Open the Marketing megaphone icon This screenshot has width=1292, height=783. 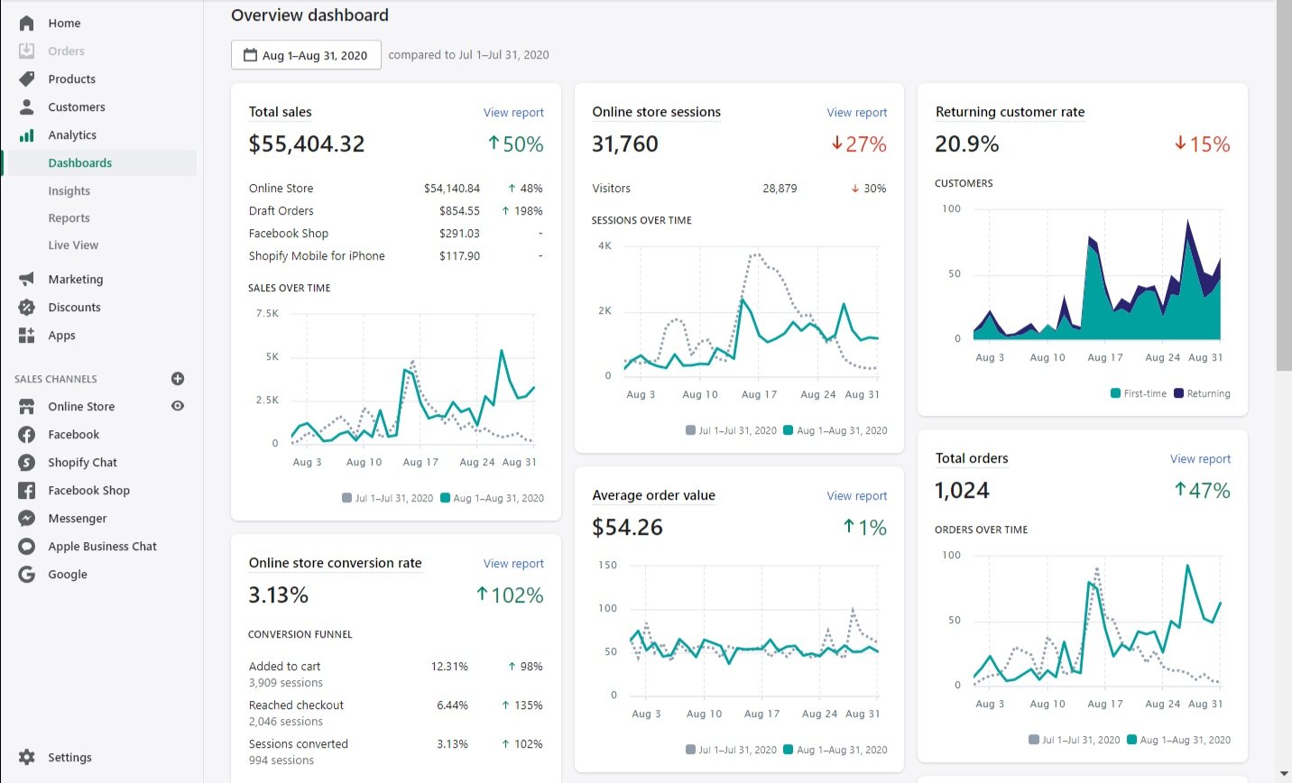click(25, 279)
